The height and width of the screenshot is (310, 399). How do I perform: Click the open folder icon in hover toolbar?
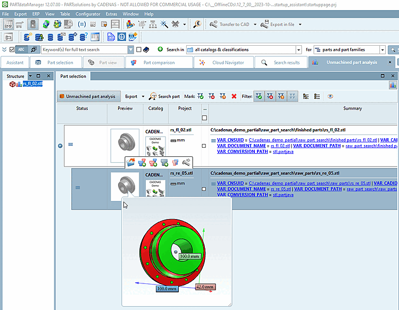point(131,162)
